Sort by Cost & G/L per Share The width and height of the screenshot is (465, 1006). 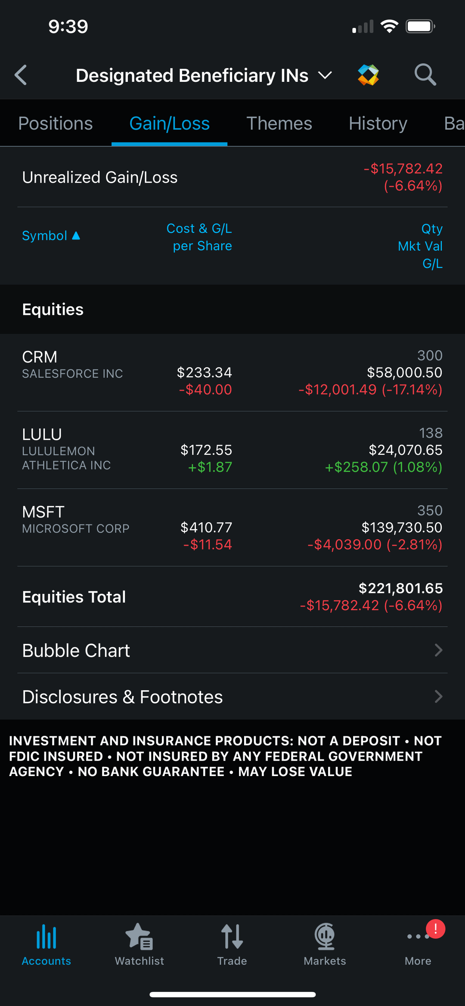coord(199,237)
